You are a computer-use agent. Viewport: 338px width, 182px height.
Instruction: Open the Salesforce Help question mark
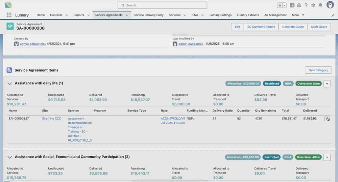click(x=306, y=5)
